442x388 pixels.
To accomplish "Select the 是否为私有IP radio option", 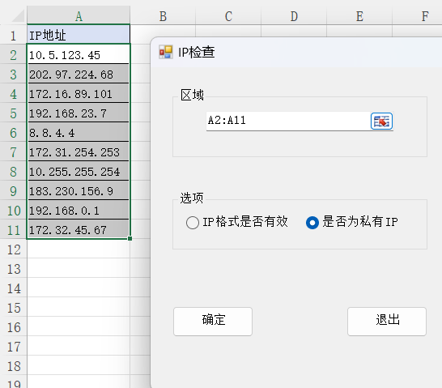I will [312, 223].
